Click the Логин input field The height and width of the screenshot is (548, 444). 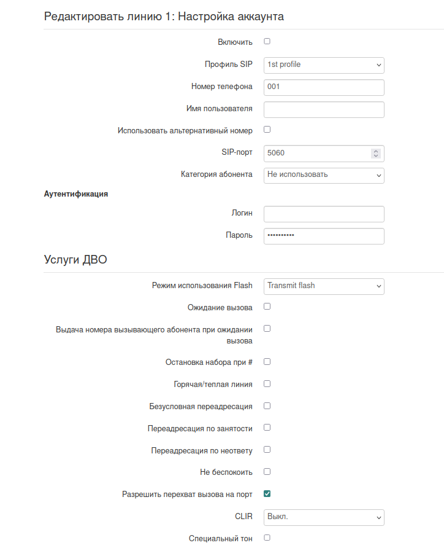[x=324, y=214]
